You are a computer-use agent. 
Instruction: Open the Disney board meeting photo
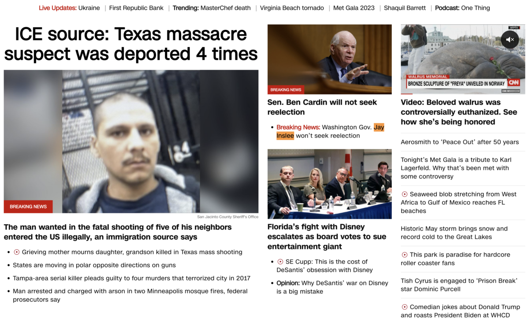tap(329, 184)
